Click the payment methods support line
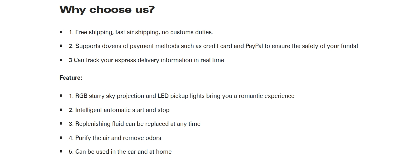This screenshot has width=403, height=160. (213, 46)
